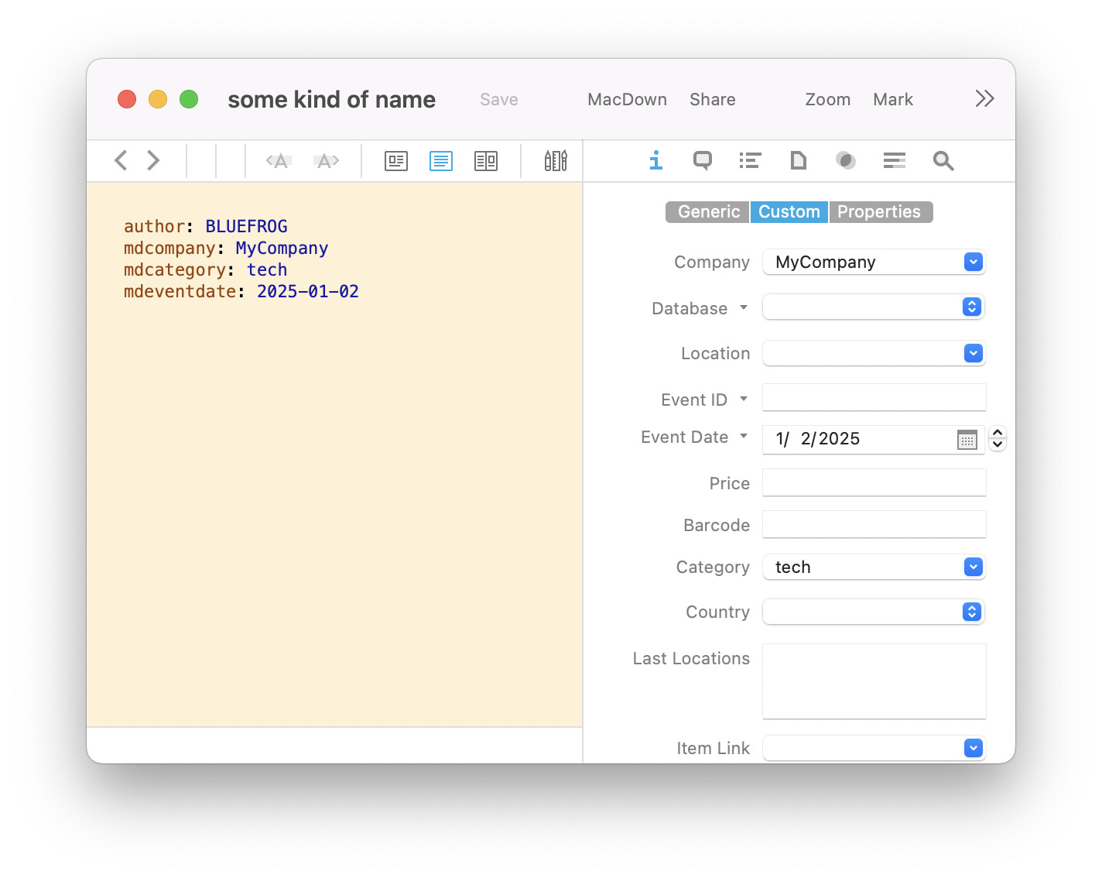Open the text lines inspector icon
Viewport: 1102px width, 878px height.
(x=895, y=160)
